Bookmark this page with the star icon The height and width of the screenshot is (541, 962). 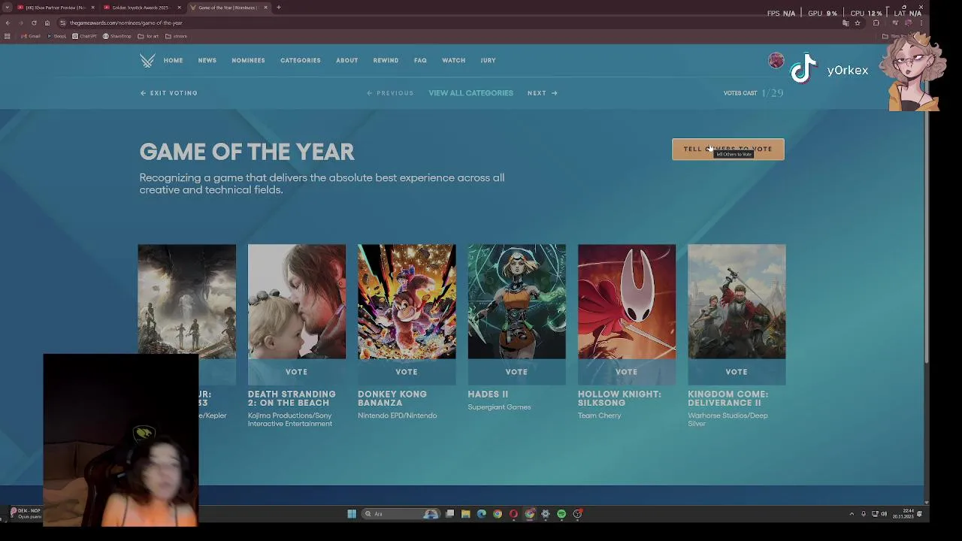point(857,23)
